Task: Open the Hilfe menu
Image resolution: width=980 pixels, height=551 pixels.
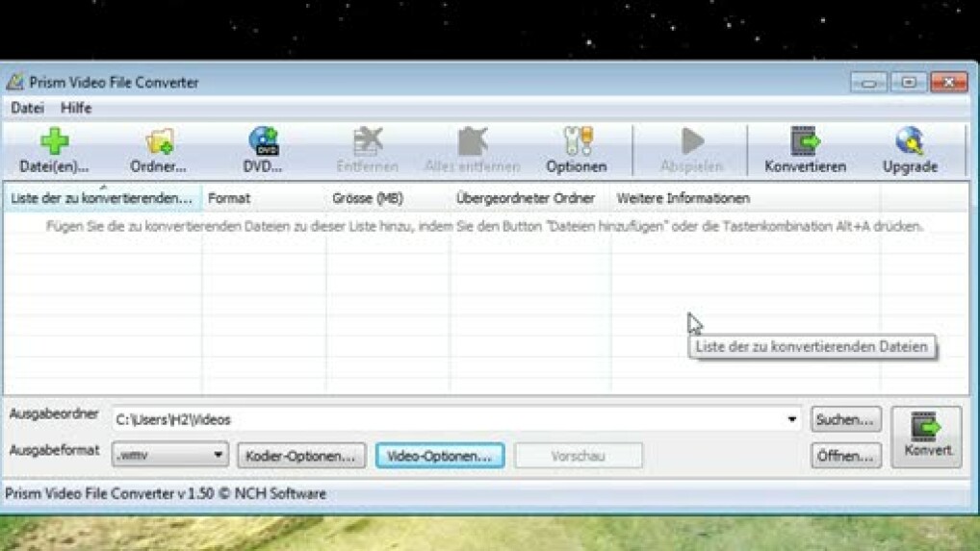Action: 76,108
